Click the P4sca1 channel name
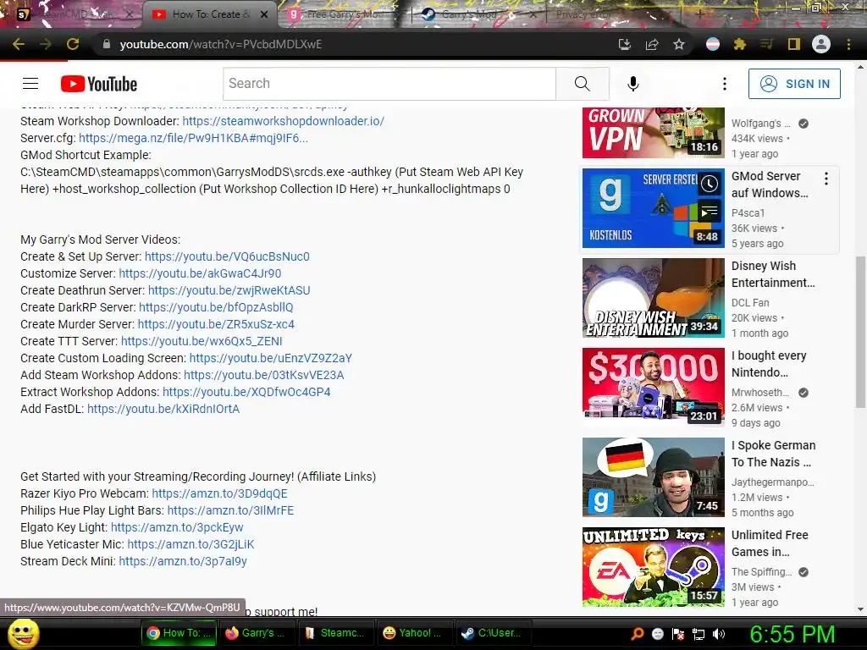The image size is (867, 650). 748,212
